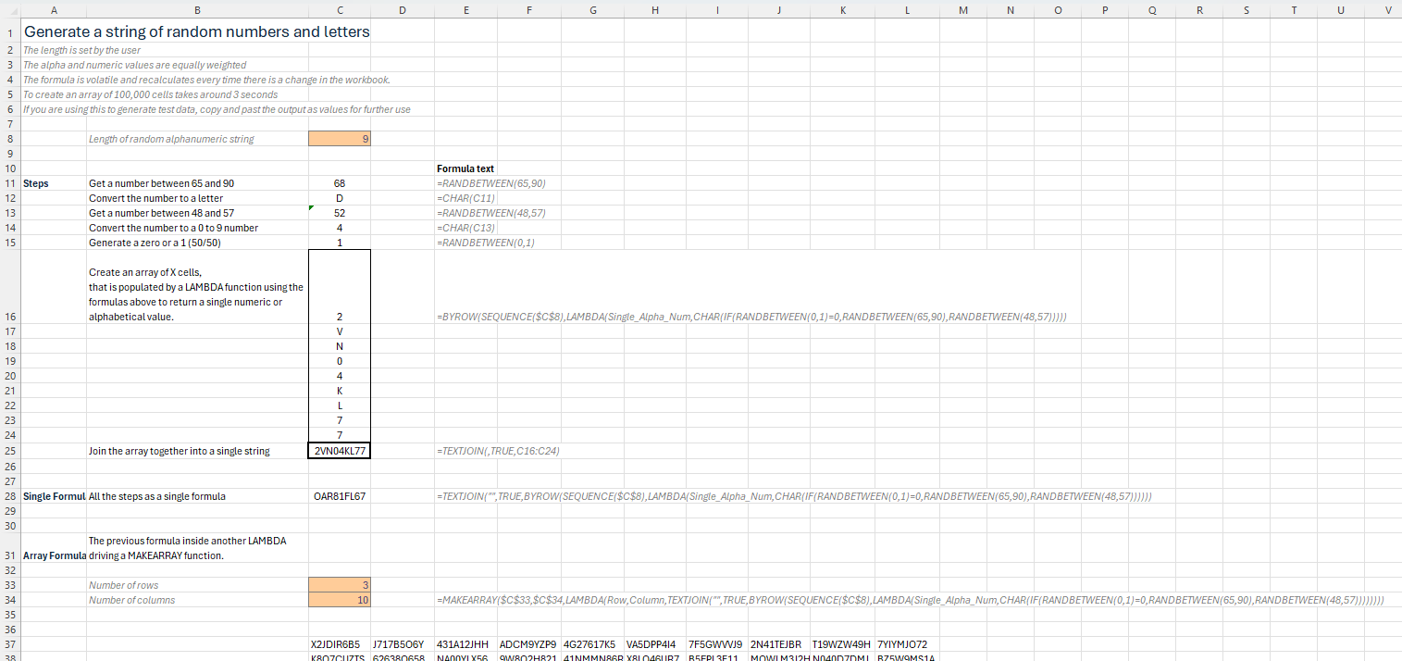The height and width of the screenshot is (661, 1402).
Task: Select the joined string cell 2VN04KL77
Action: click(x=340, y=451)
